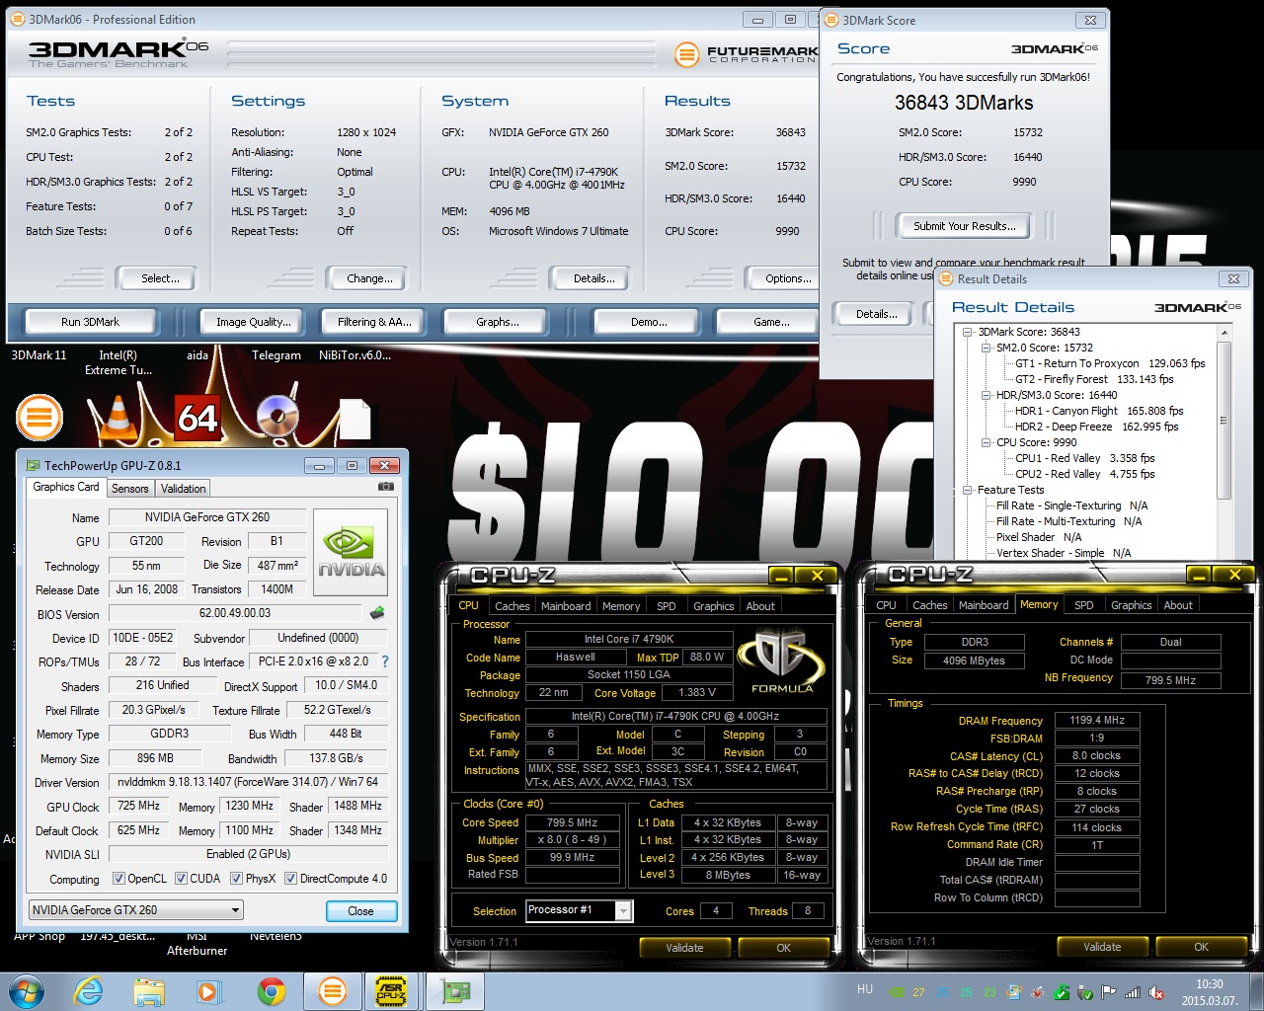Launch the AIDA64 desktop icon

tap(197, 418)
